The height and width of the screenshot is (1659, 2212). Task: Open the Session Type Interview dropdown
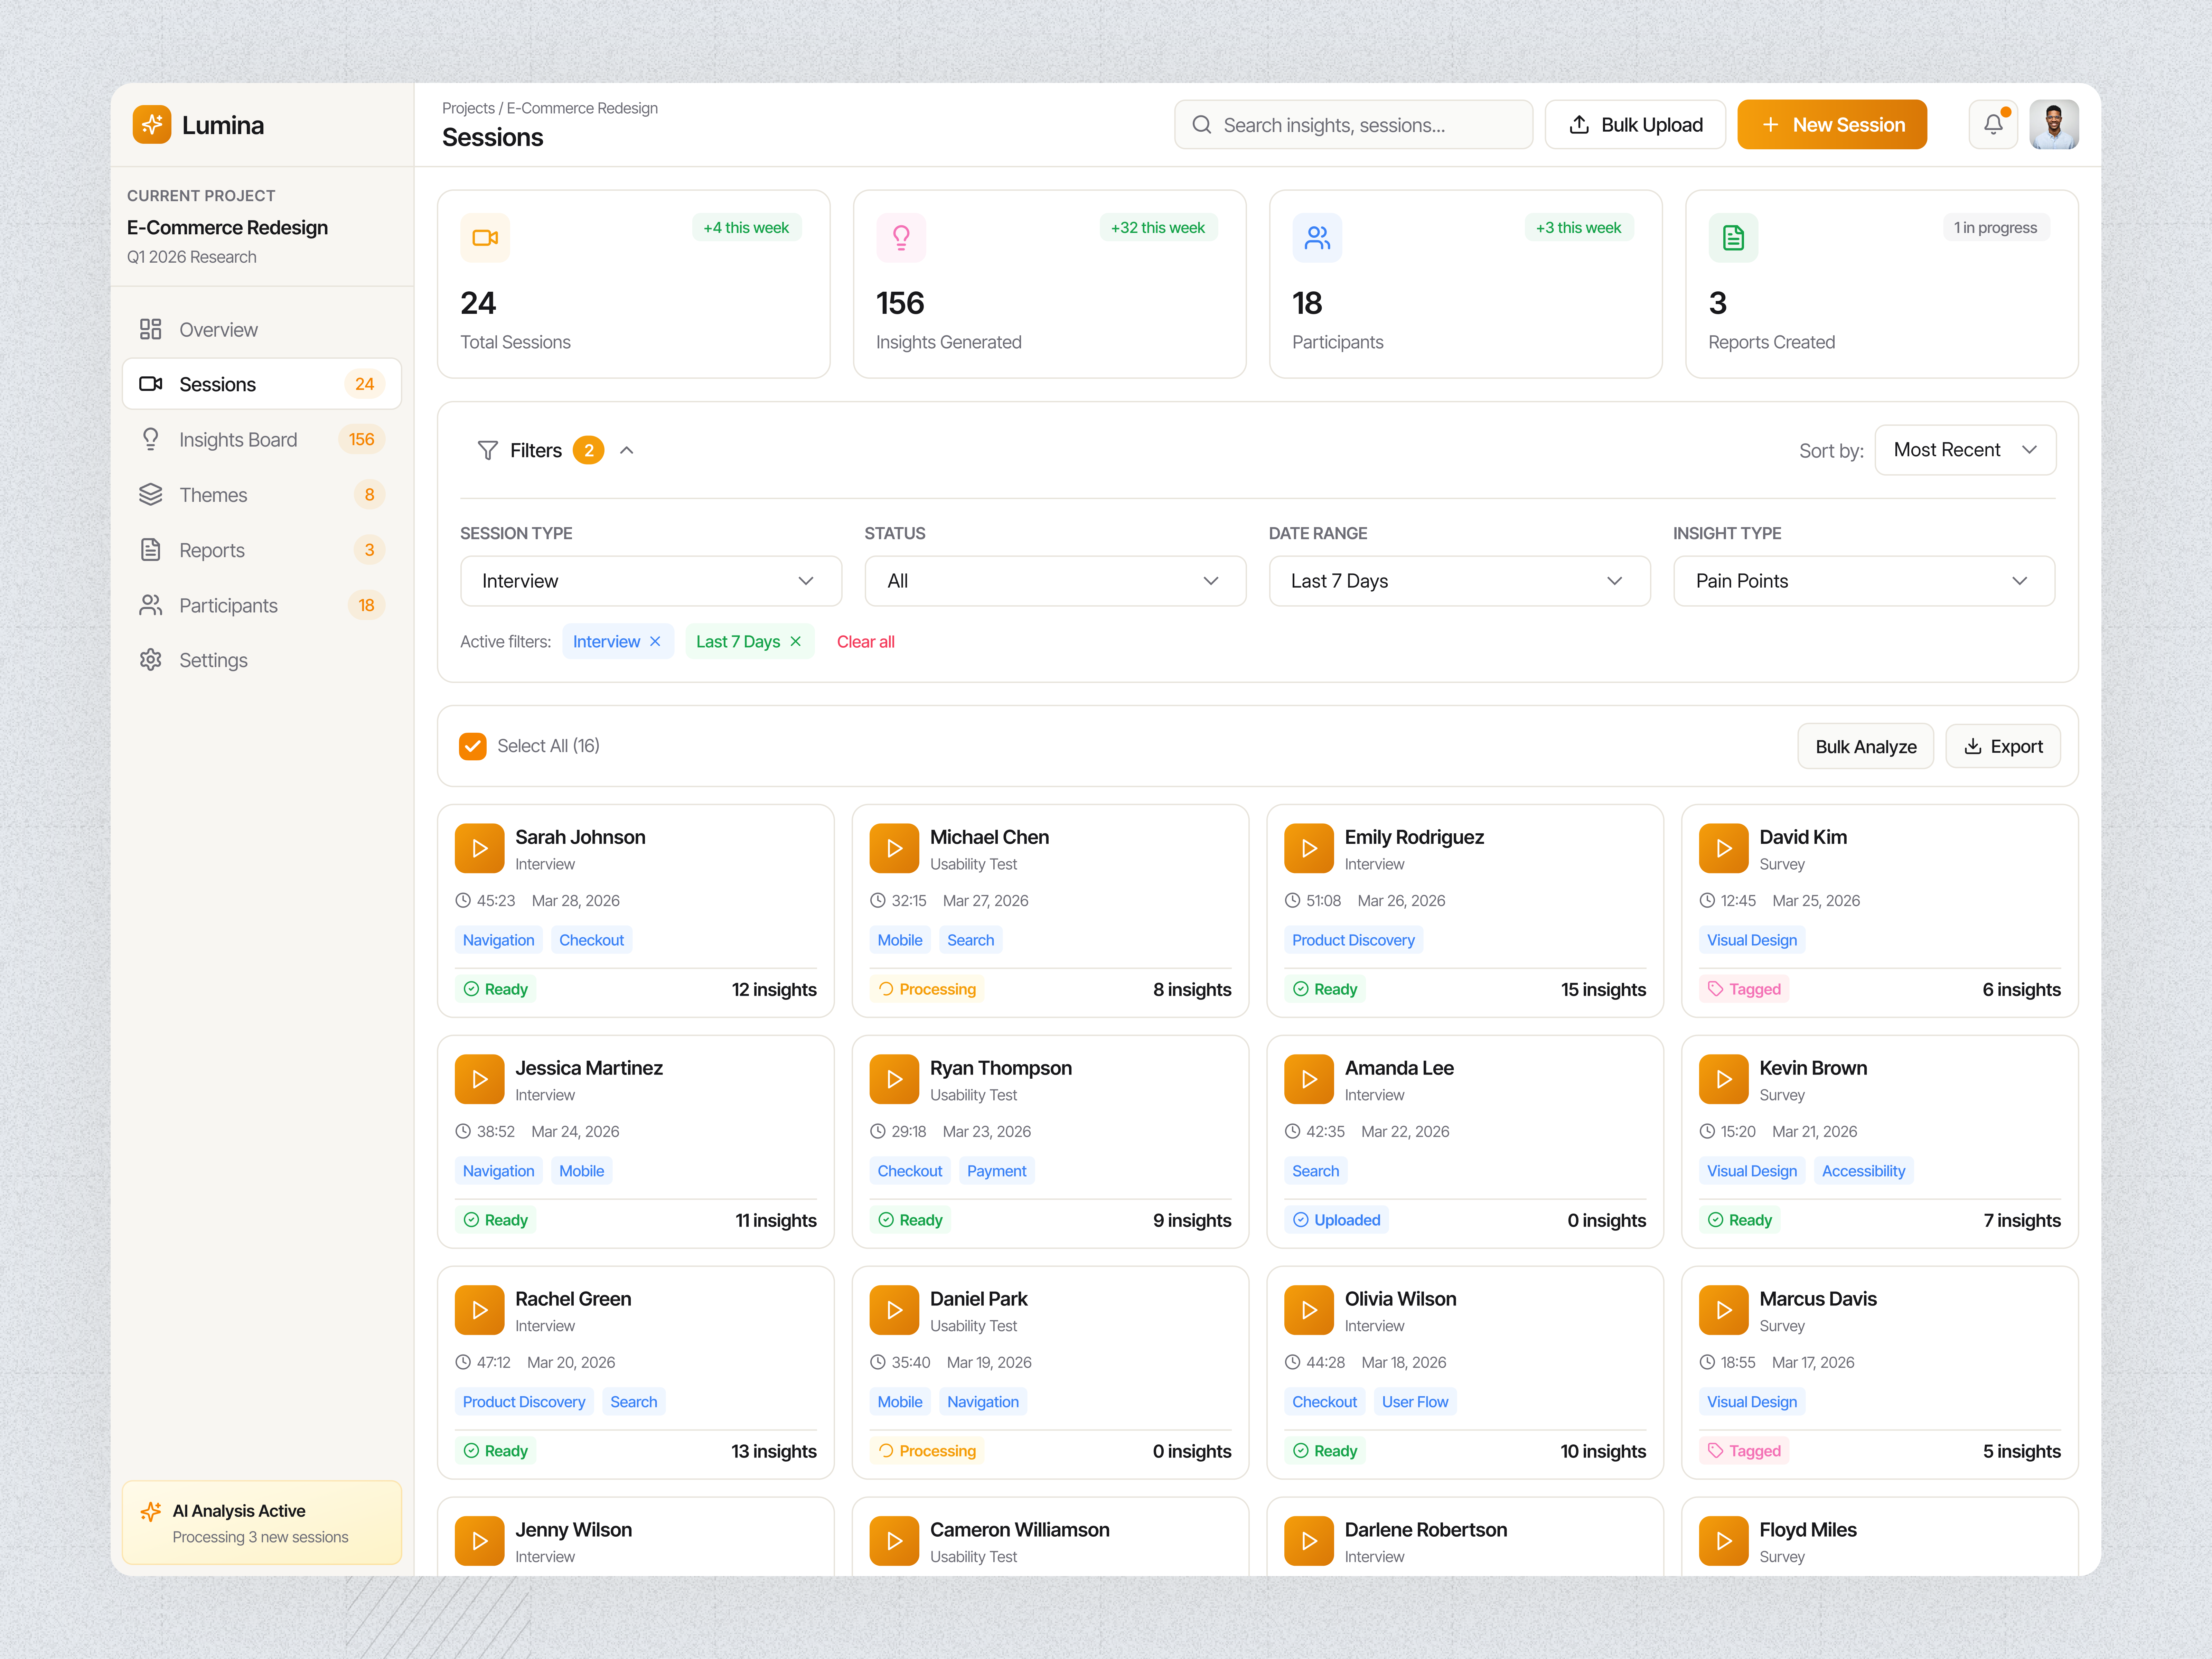click(651, 581)
